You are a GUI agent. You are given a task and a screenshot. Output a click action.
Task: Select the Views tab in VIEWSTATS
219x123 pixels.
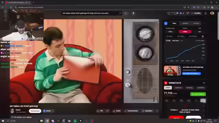(x=168, y=88)
